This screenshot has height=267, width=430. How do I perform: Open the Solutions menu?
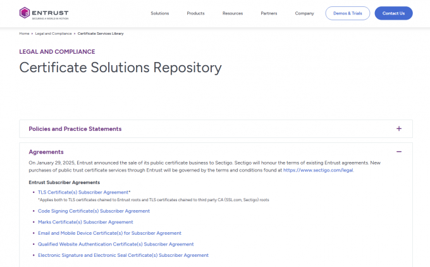[159, 13]
